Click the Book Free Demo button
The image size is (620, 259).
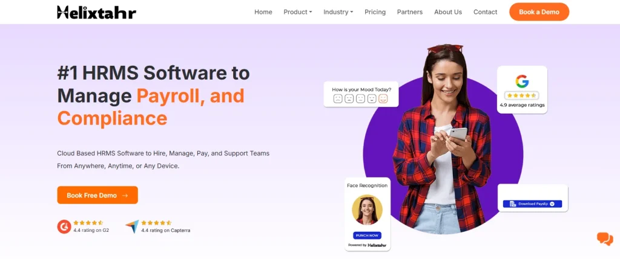click(x=97, y=195)
